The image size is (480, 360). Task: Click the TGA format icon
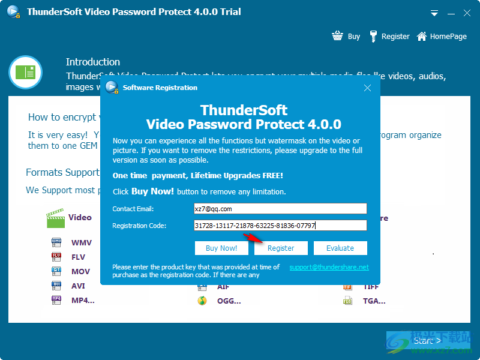(x=348, y=301)
